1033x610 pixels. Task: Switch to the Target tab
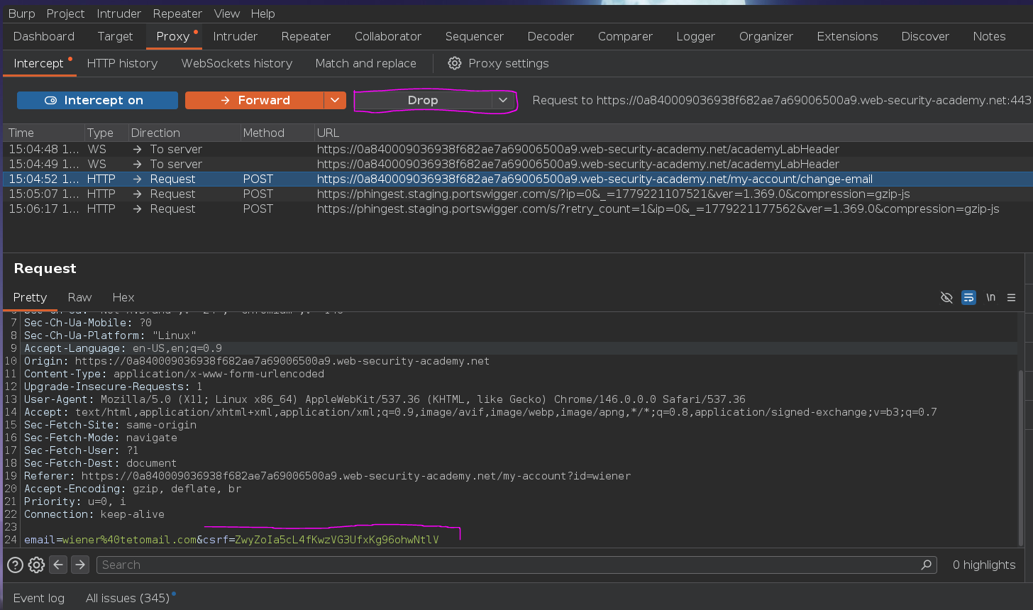[115, 36]
